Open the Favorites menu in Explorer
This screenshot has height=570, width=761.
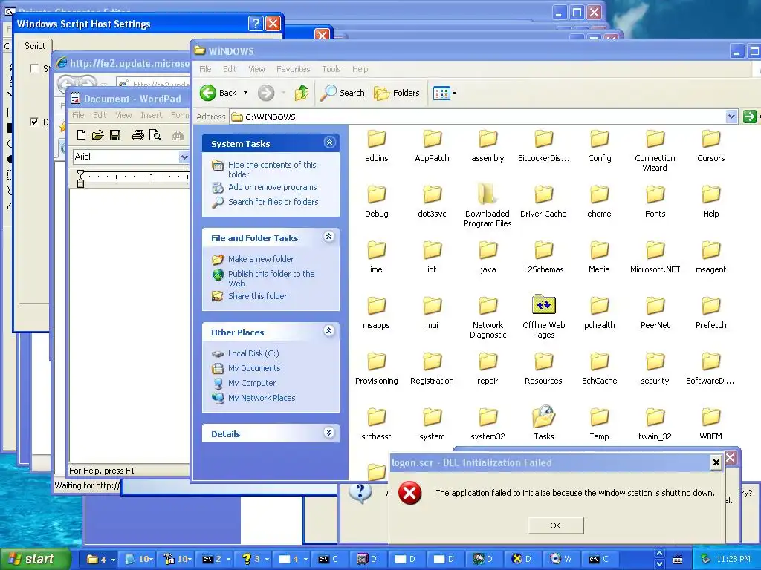pos(293,69)
